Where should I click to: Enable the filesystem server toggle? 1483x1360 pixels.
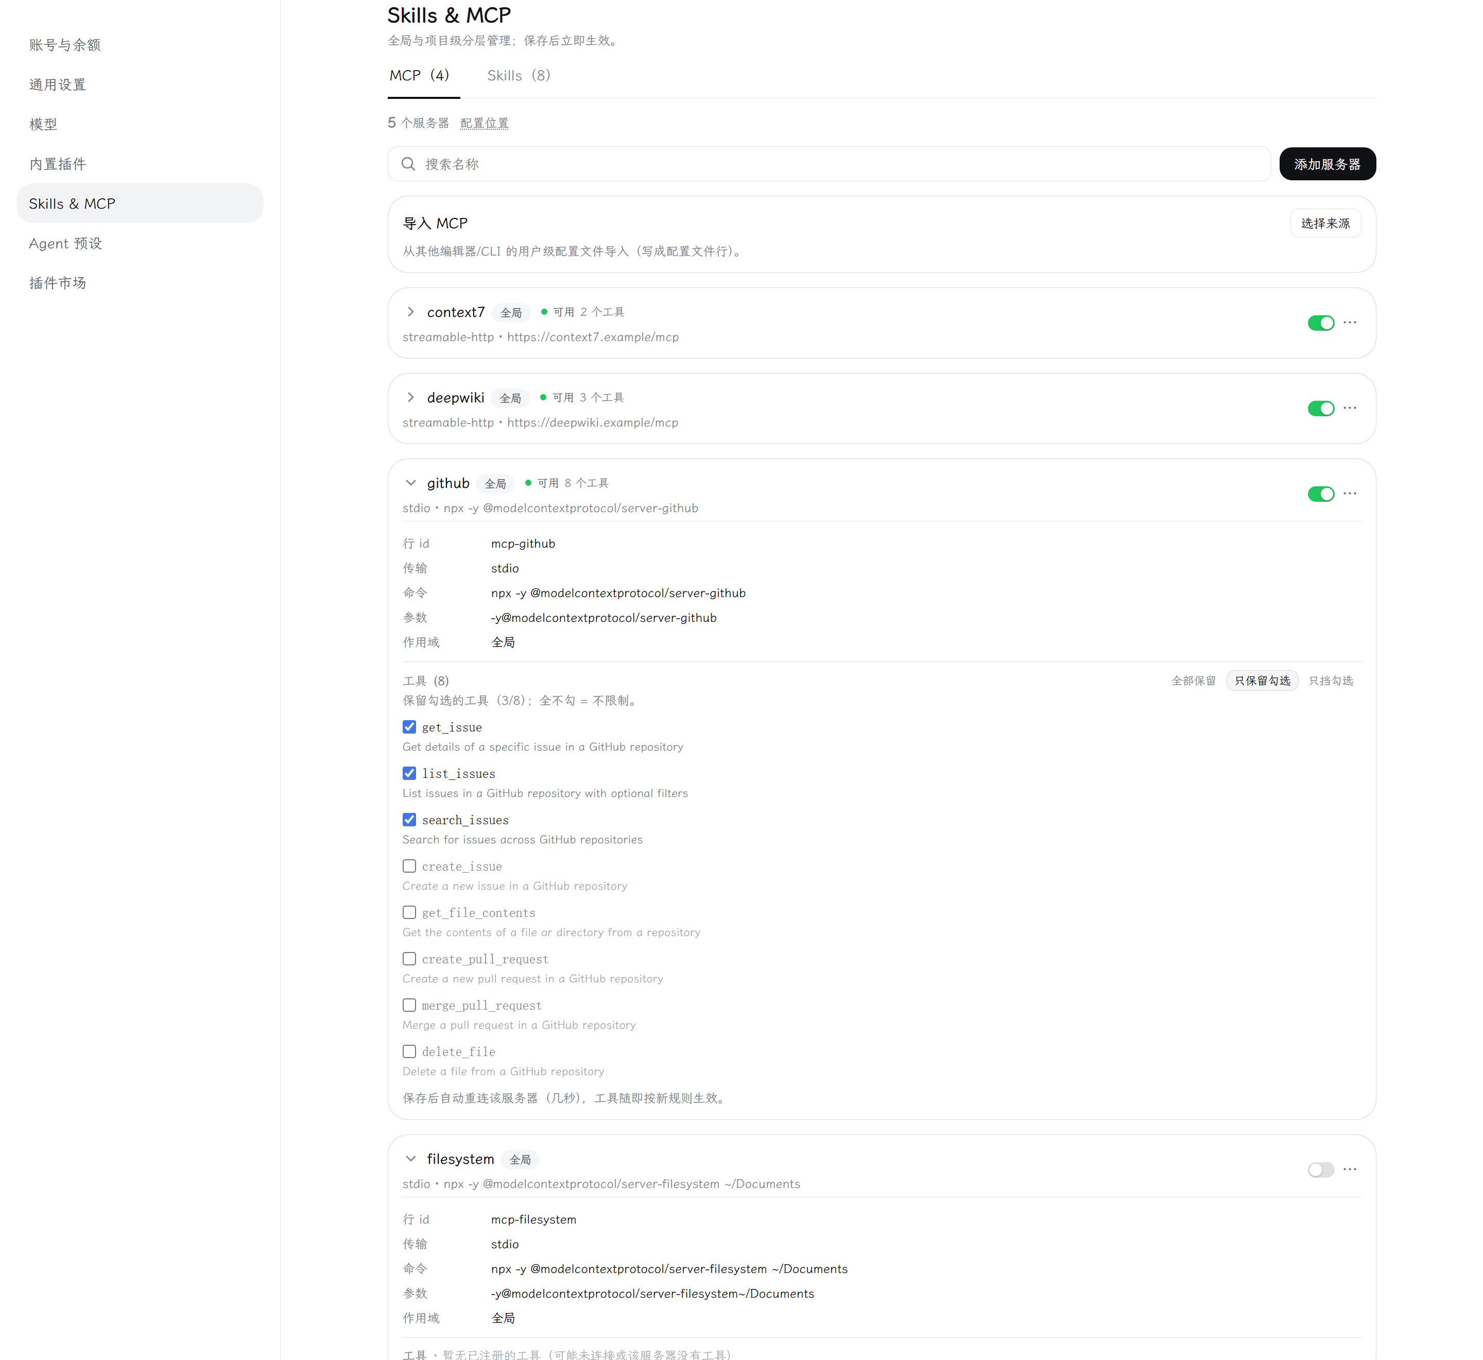pos(1320,1169)
